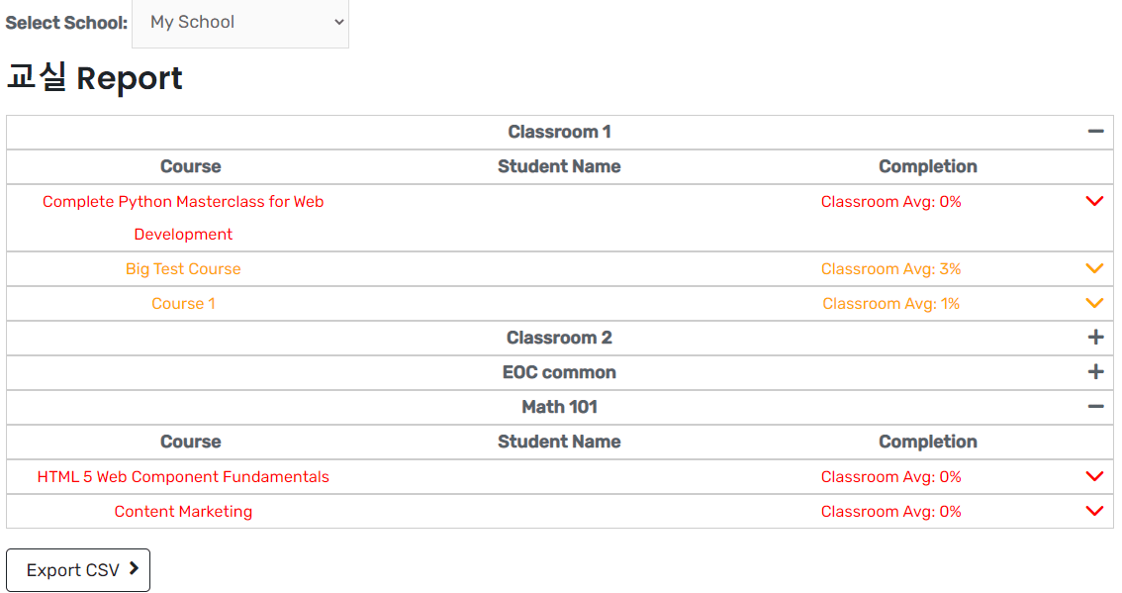1122x593 pixels.
Task: Expand Classroom 2 with the plus icon
Action: click(1094, 338)
